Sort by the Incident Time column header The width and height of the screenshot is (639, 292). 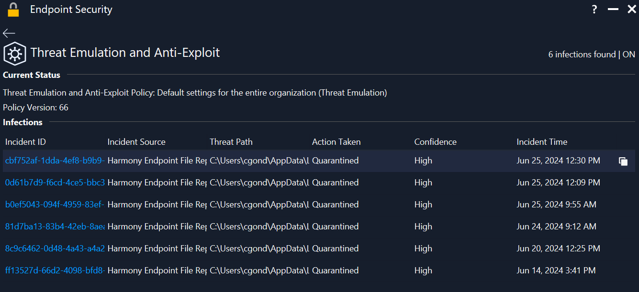(x=542, y=142)
